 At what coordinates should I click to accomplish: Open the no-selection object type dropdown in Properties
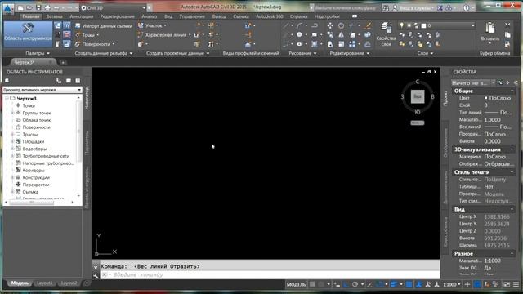(473, 82)
